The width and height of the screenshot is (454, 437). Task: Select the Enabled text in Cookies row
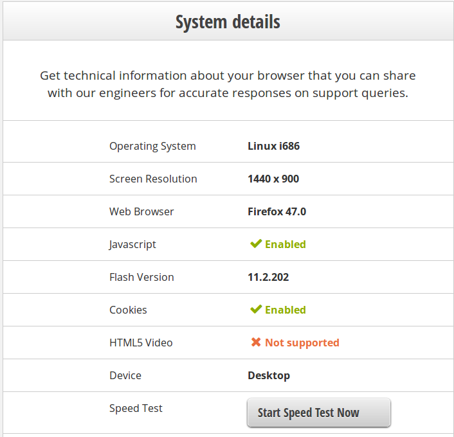pyautogui.click(x=286, y=310)
